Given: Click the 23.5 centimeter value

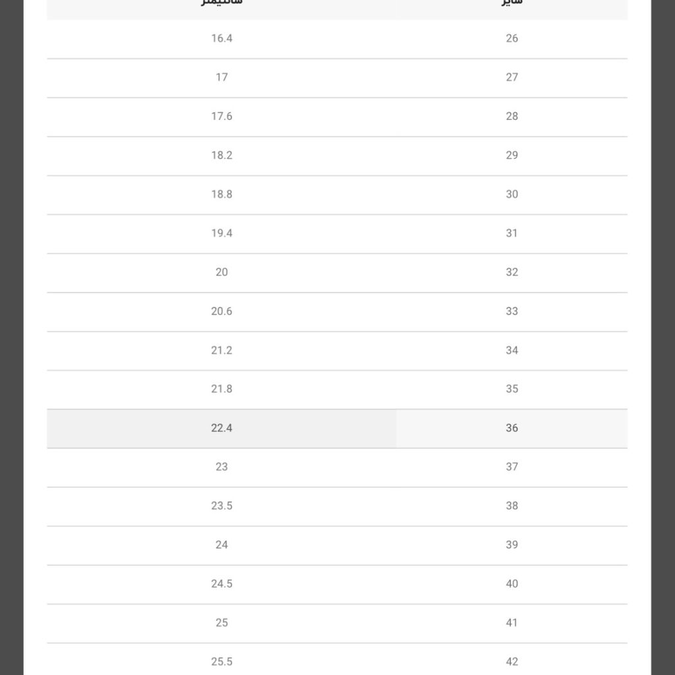Looking at the screenshot, I should (x=221, y=506).
